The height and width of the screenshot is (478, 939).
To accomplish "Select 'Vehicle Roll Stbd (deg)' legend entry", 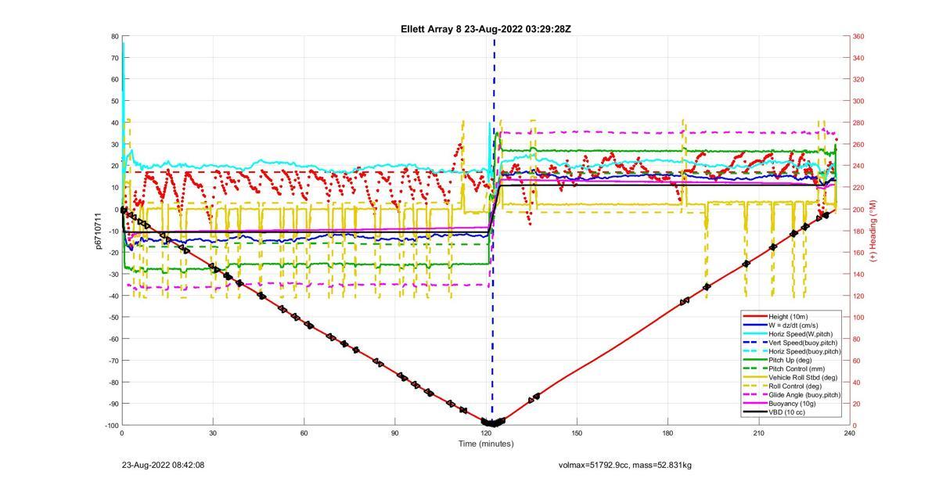I will [x=804, y=377].
